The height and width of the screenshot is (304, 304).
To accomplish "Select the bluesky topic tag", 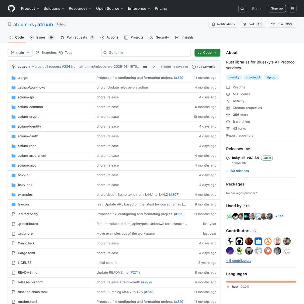I will [x=234, y=78].
